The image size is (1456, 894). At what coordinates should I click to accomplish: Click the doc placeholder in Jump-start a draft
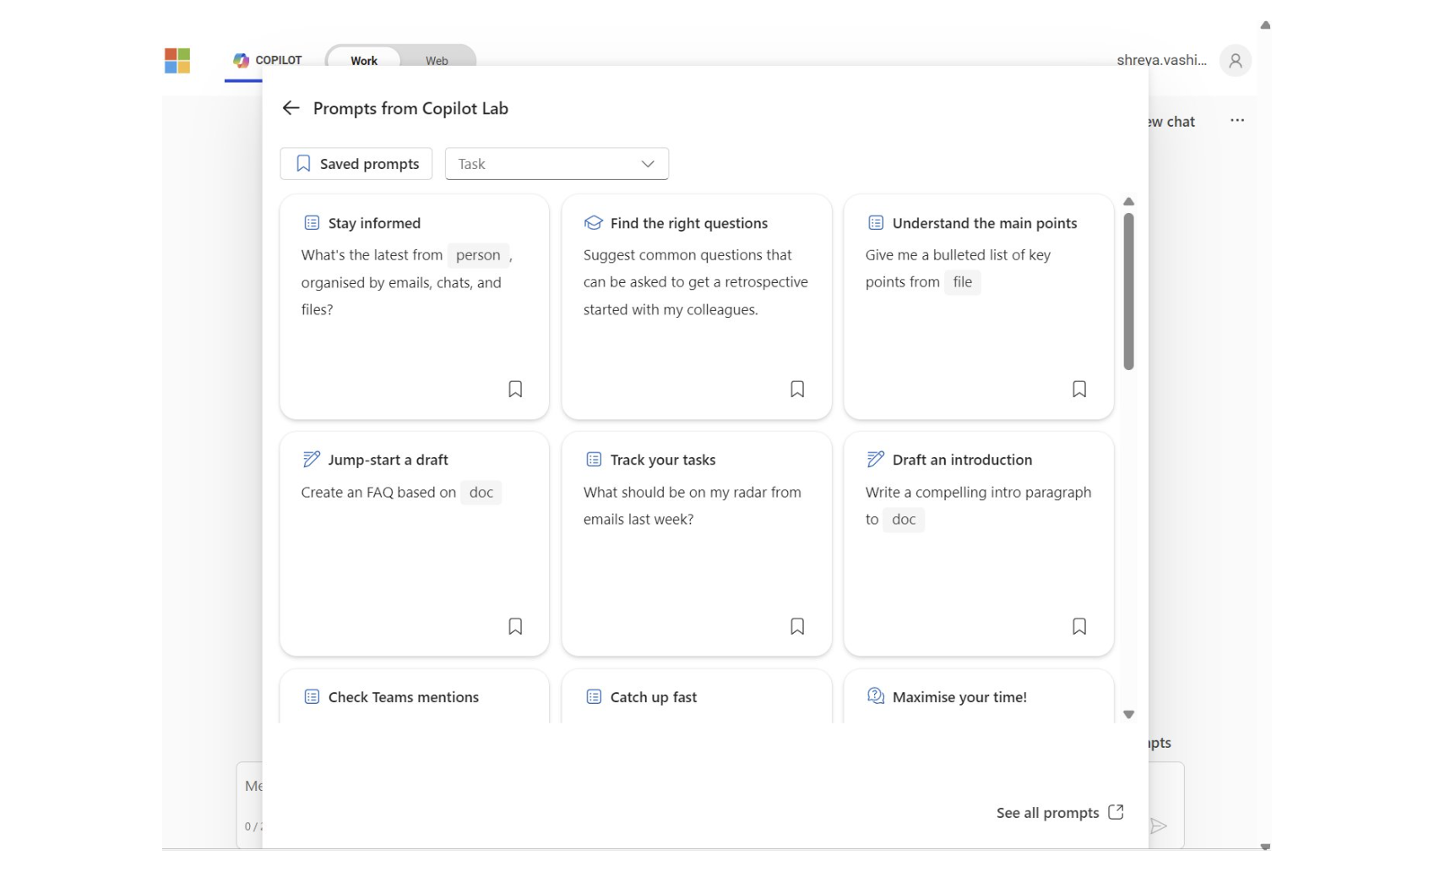481,493
